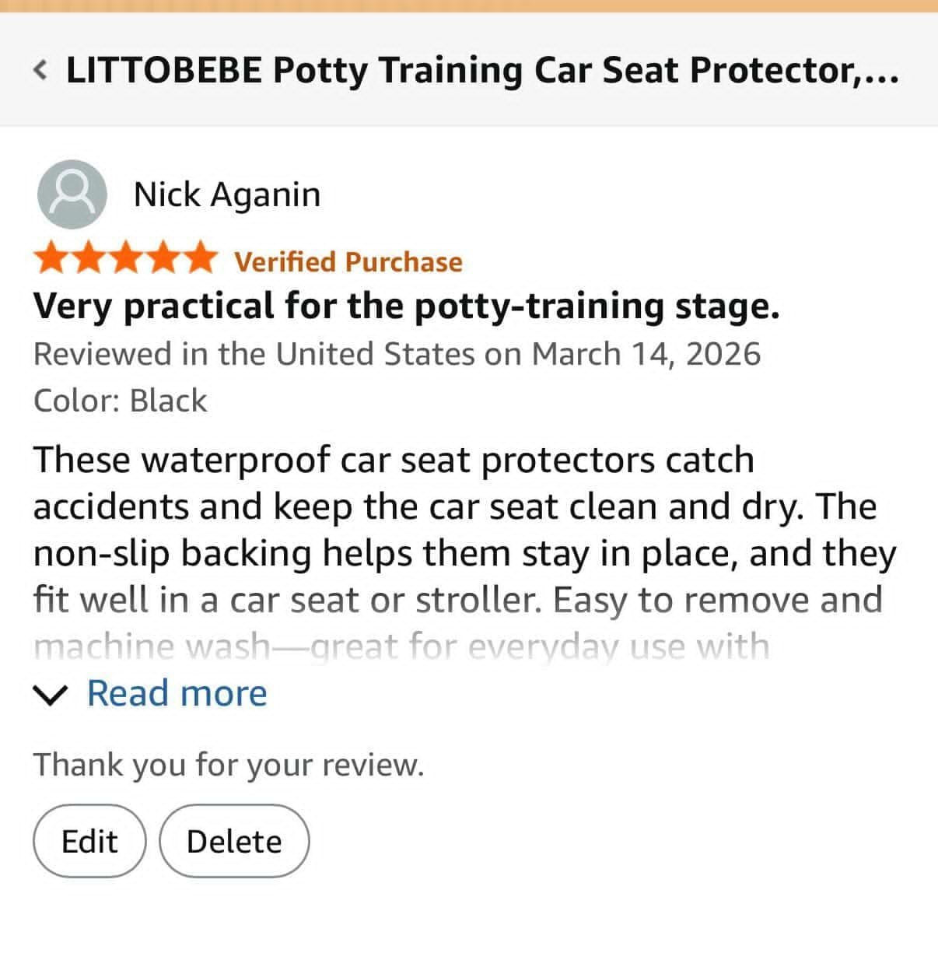938x974 pixels.
Task: Click the Edit button
Action: (x=89, y=841)
